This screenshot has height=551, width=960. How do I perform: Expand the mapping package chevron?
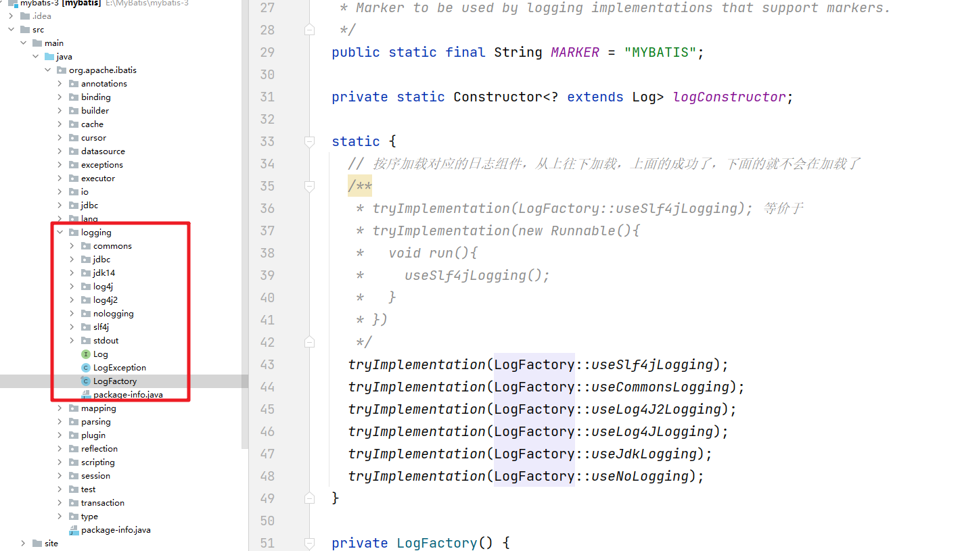pos(60,408)
